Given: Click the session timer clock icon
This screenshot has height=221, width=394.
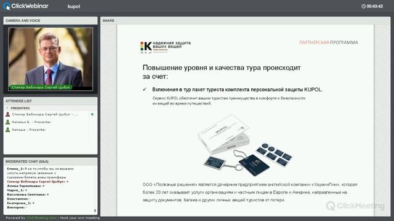Looking at the screenshot, I should point(363,6).
